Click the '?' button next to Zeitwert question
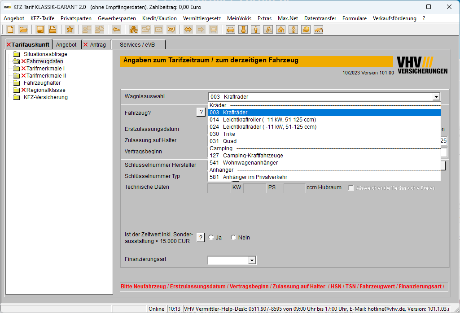The image size is (460, 313). click(x=201, y=238)
